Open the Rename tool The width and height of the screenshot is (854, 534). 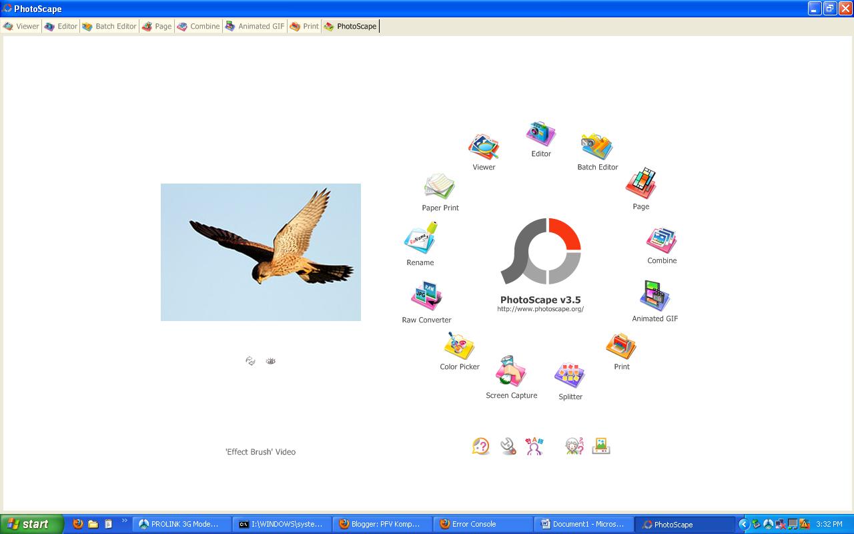click(x=420, y=239)
